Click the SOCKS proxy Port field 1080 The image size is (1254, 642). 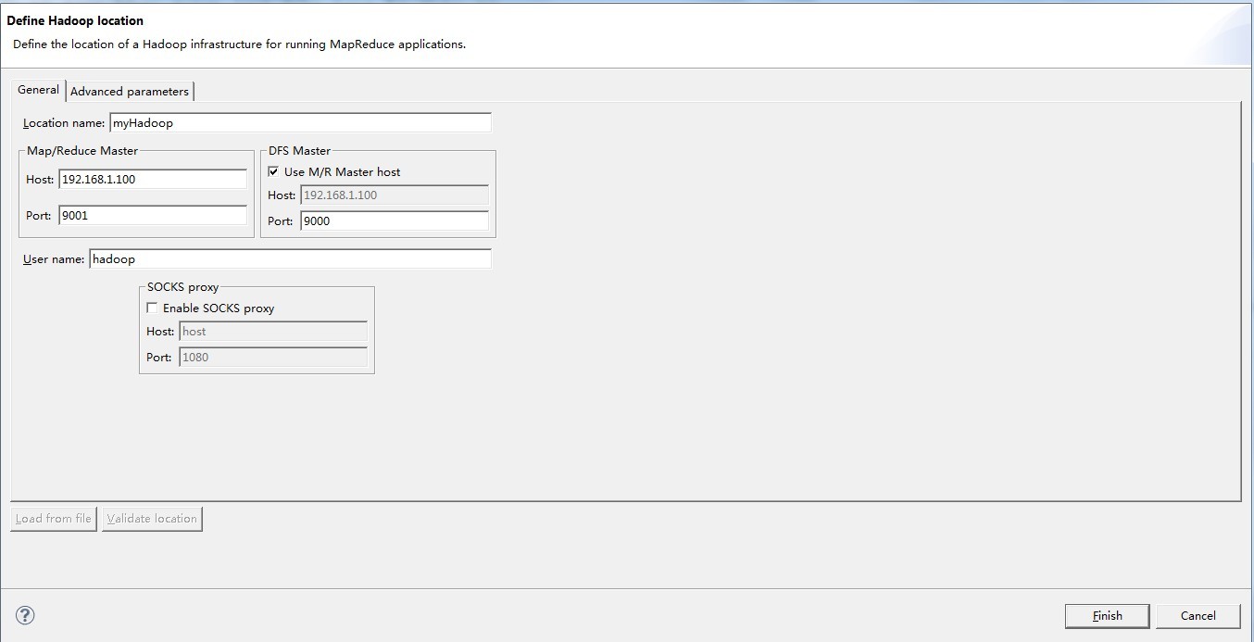[273, 358]
